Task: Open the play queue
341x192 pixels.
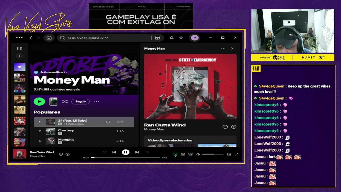Action: 183,154
